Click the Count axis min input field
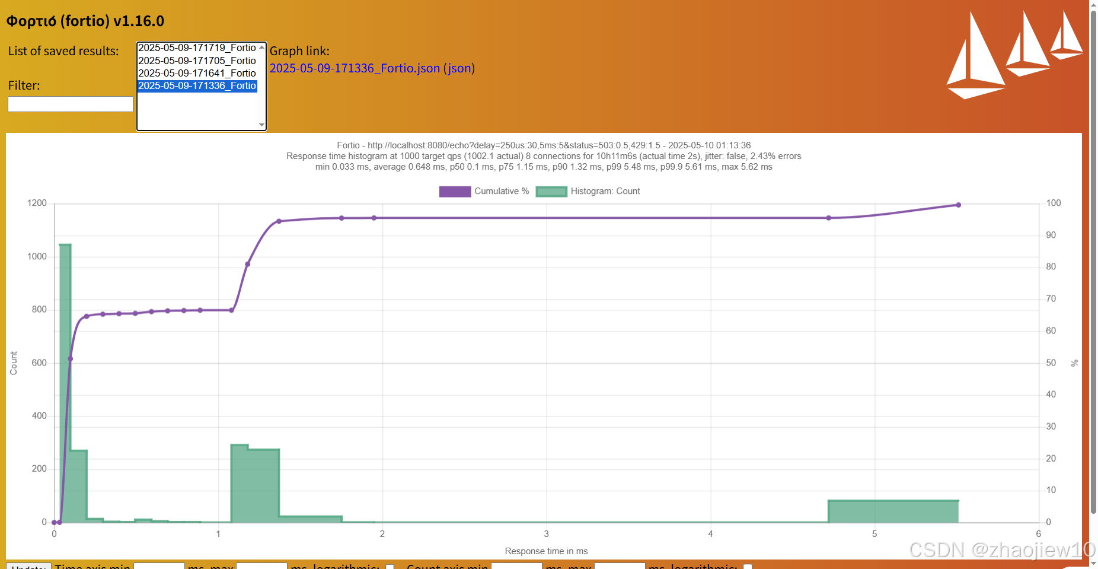 517,566
